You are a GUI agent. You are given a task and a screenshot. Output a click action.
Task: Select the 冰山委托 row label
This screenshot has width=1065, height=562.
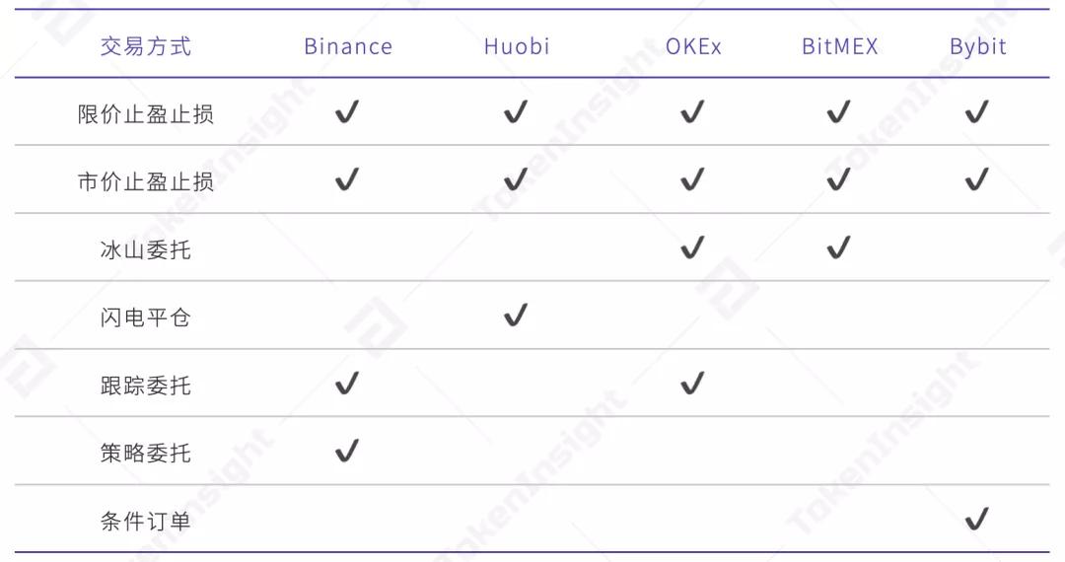(146, 249)
